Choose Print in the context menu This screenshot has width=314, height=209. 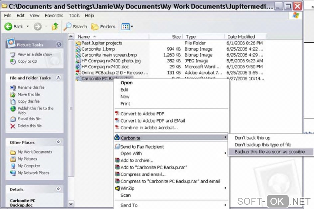125,104
